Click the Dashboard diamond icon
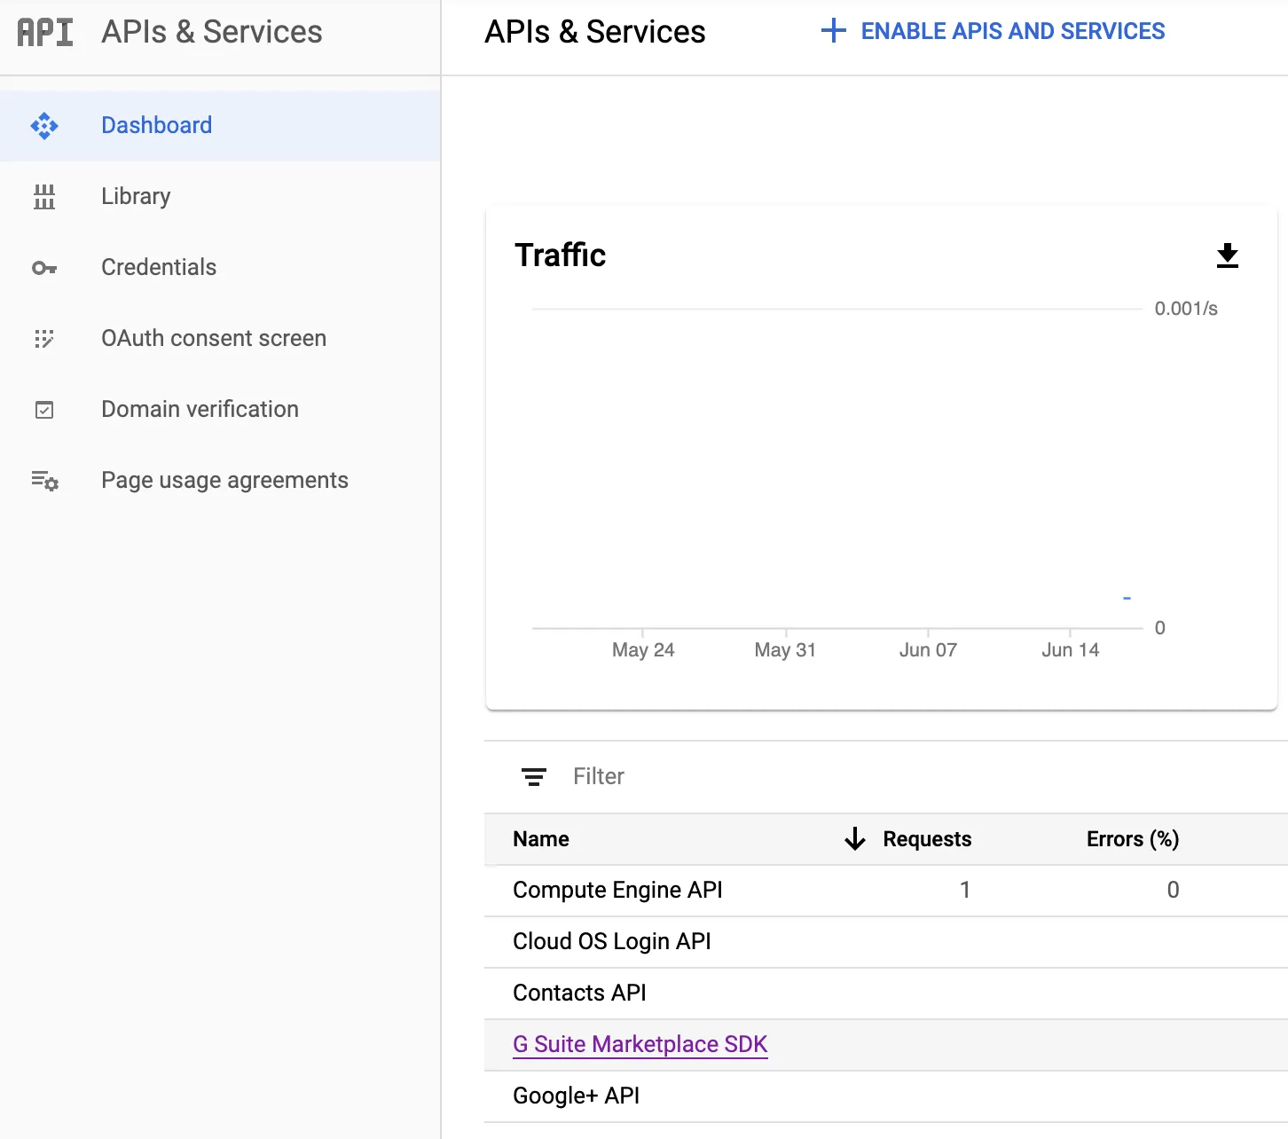 pyautogui.click(x=44, y=126)
